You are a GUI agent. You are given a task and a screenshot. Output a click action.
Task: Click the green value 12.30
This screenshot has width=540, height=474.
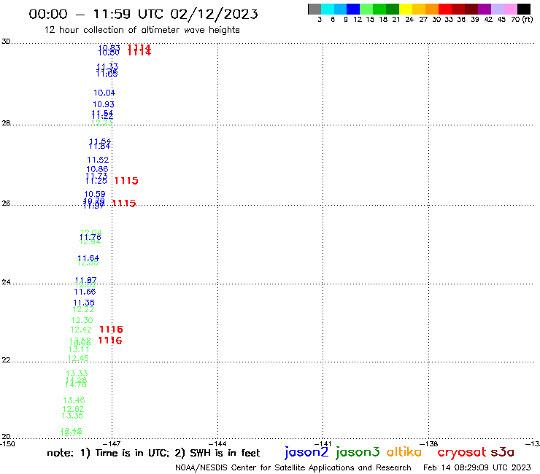point(82,320)
